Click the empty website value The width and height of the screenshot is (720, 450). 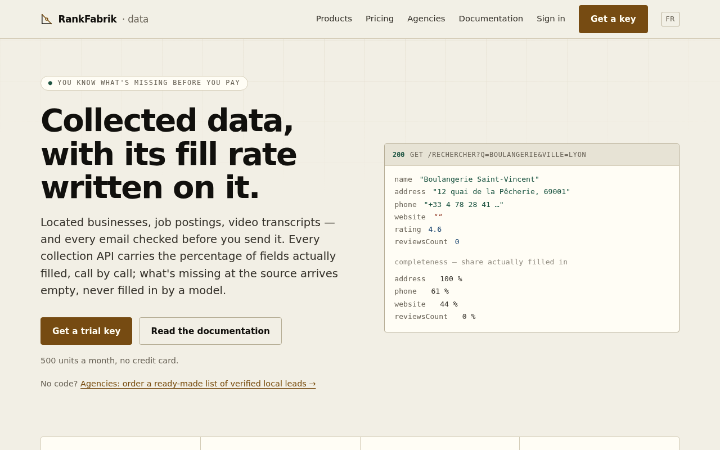pos(438,217)
